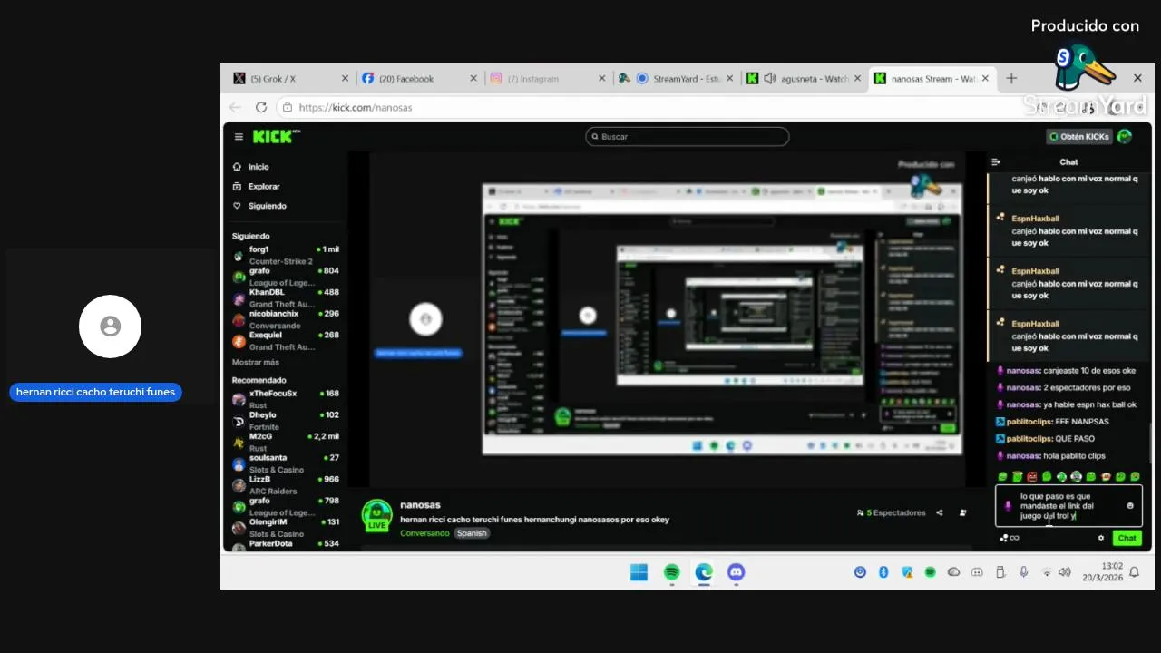
Task: Click nanosas 'hola pablito clips' message
Action: pos(1050,456)
